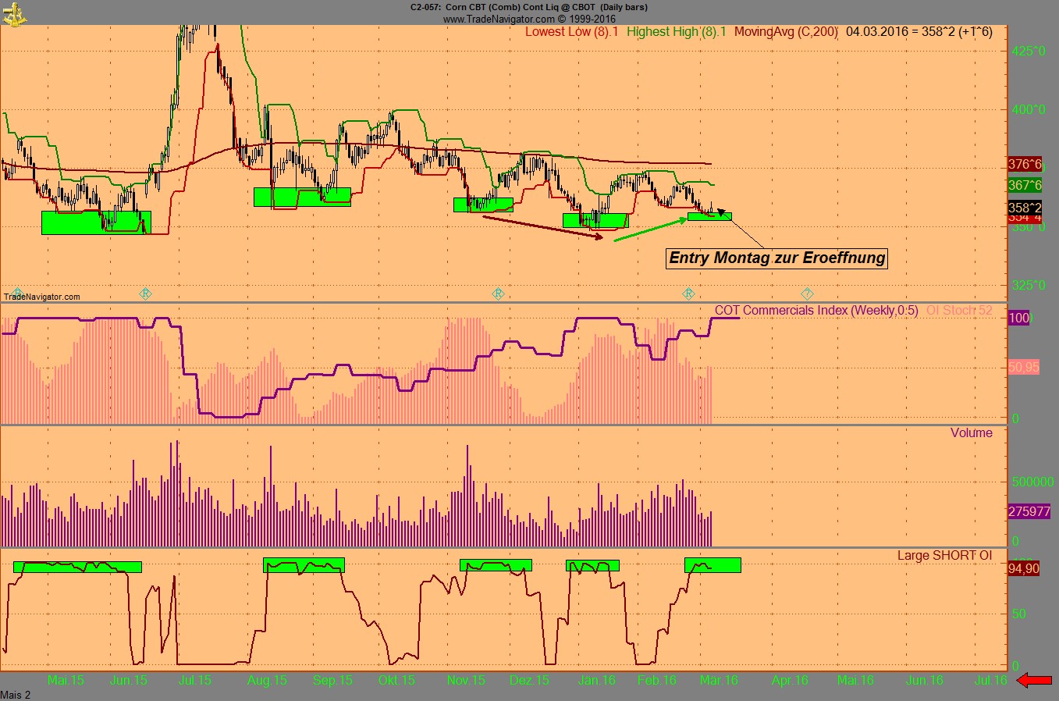Select the 'Highest High (8).1' indicator label

(x=676, y=32)
